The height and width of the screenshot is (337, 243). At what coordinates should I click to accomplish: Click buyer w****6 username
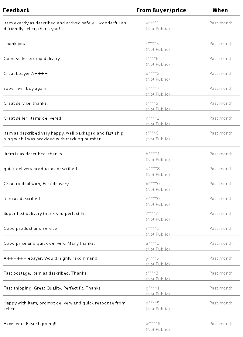(x=153, y=324)
